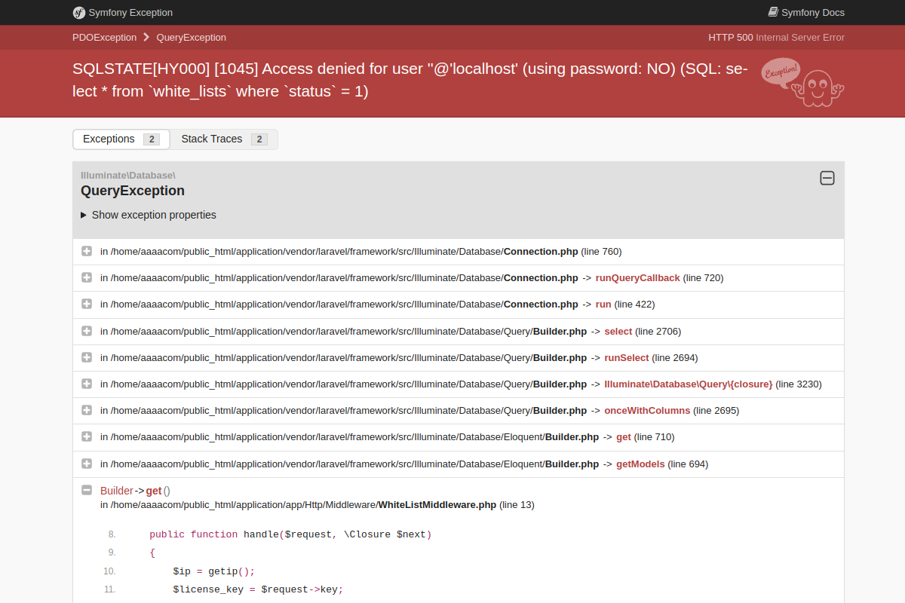Screen dimensions: 905x603
Task: Click PDOException breadcrumb
Action: tap(105, 37)
